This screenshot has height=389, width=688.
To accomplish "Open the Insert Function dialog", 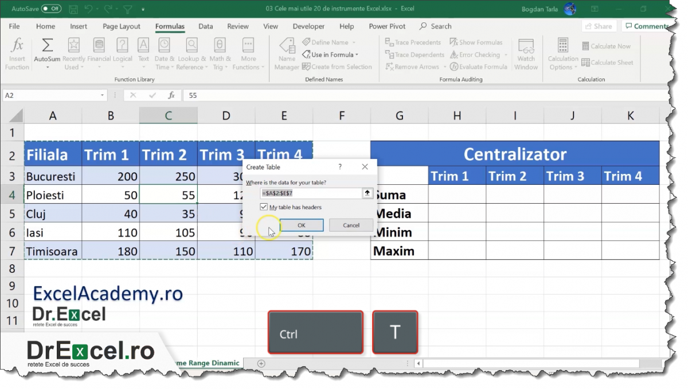I will (x=17, y=52).
